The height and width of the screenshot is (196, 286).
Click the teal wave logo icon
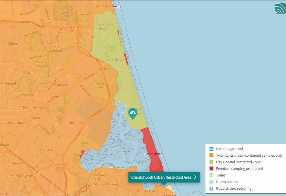coord(280,8)
